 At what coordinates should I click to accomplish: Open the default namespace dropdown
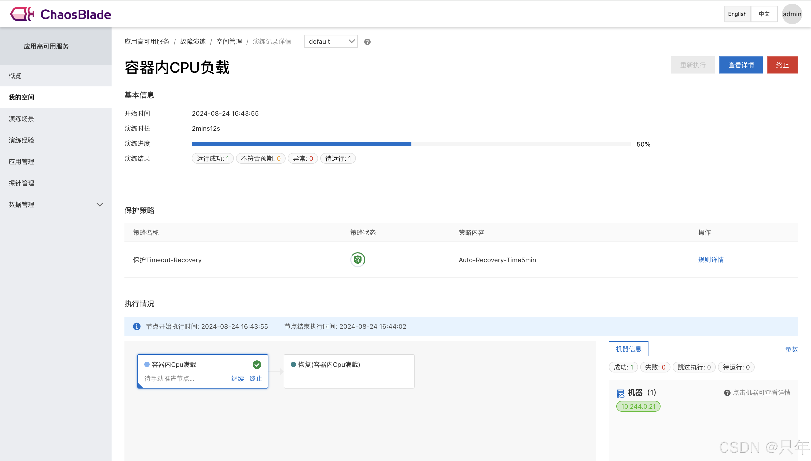[330, 42]
